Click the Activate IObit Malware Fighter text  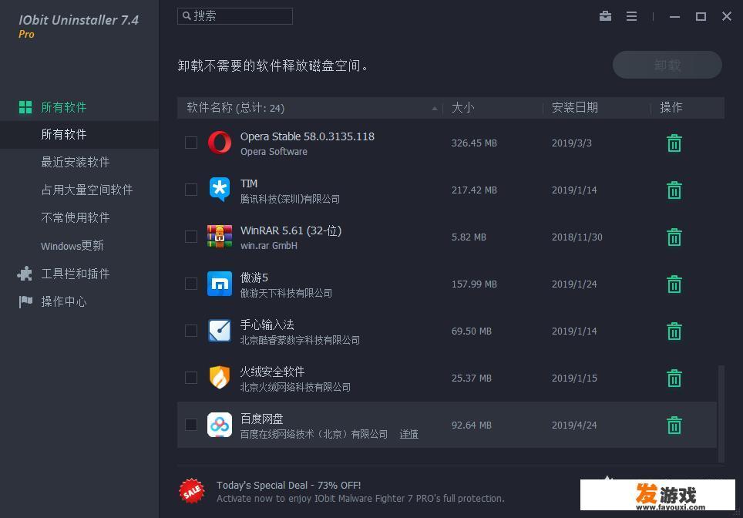361,499
